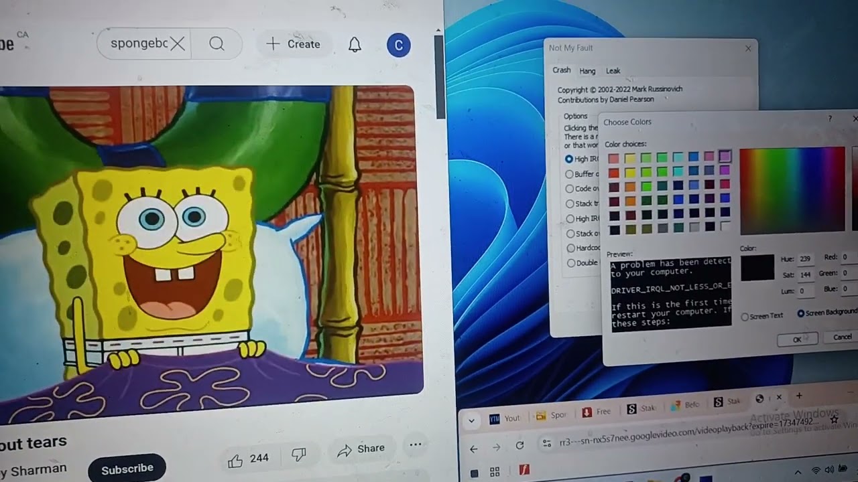
Task: Click Cancel in Choose Colors dialog
Action: (x=841, y=337)
